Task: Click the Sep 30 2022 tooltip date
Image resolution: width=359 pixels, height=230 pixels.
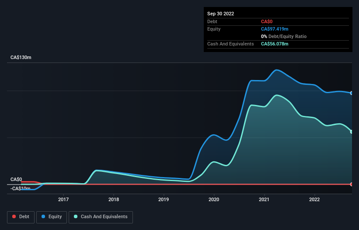Action: click(x=220, y=14)
